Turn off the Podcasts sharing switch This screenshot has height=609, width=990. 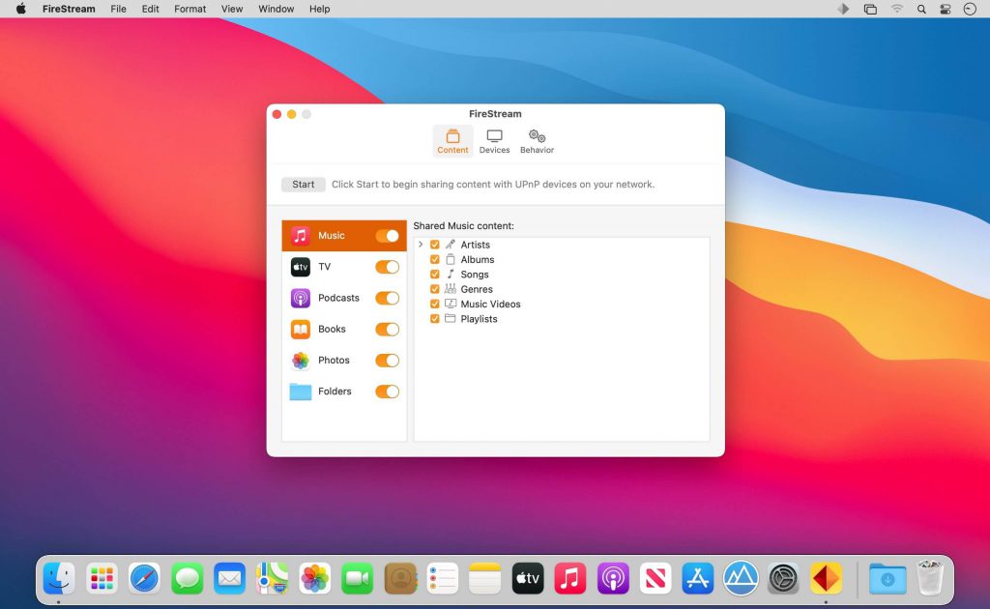(387, 298)
